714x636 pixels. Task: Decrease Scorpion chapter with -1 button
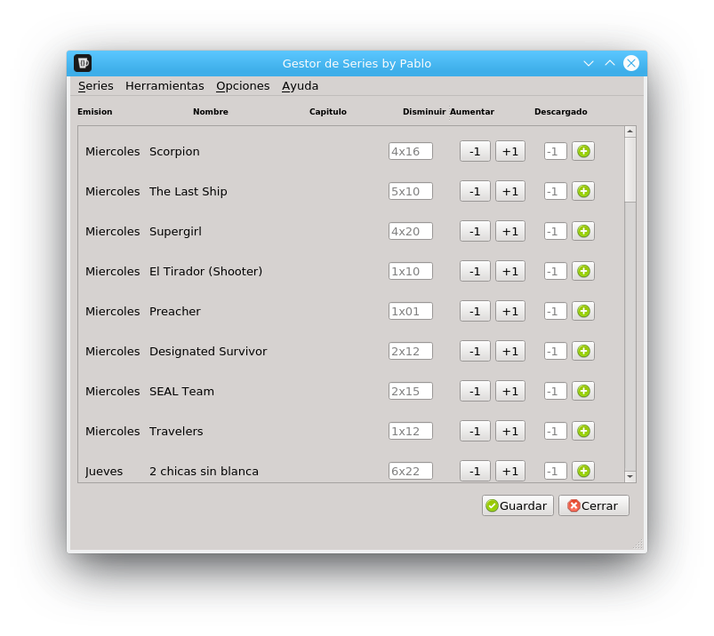tap(475, 152)
